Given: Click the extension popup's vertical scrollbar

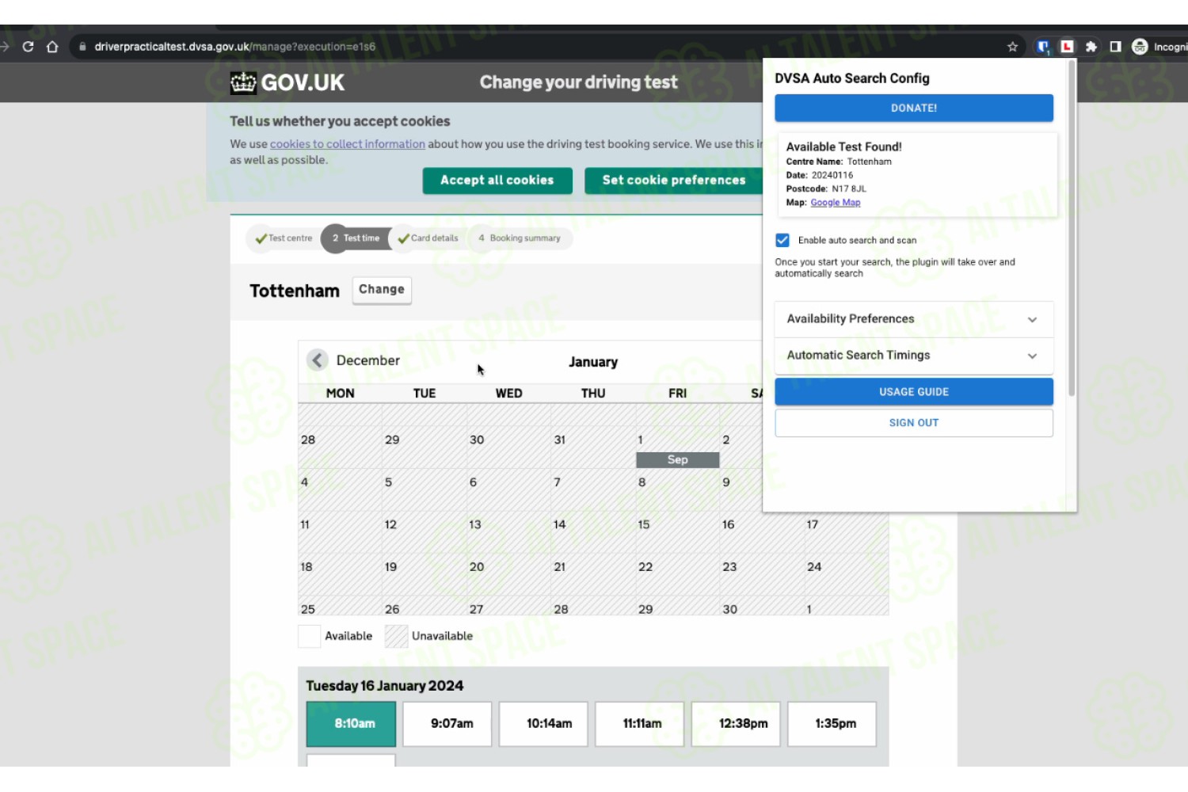Looking at the screenshot, I should click(x=1072, y=228).
